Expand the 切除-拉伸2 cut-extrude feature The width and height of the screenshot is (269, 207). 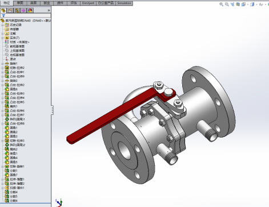click(2, 68)
